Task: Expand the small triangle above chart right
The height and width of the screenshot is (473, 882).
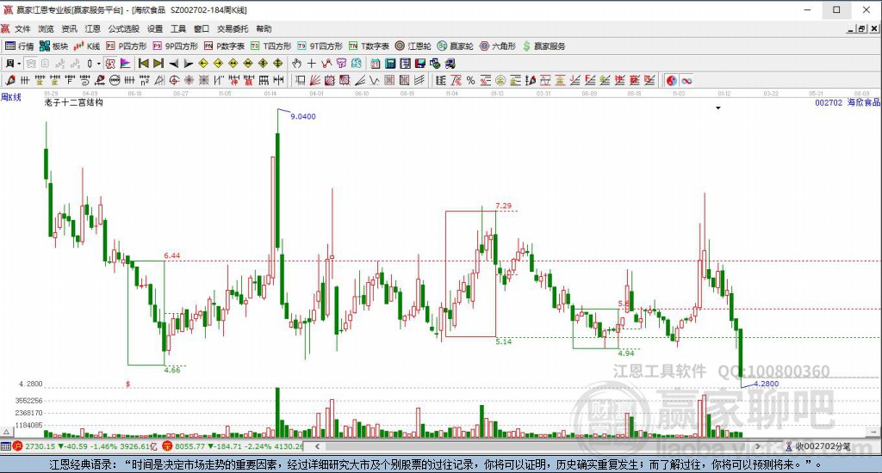Action: [717, 107]
